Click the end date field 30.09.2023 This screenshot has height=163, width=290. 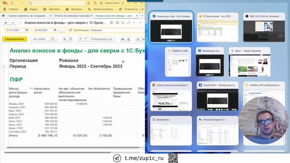43,30
